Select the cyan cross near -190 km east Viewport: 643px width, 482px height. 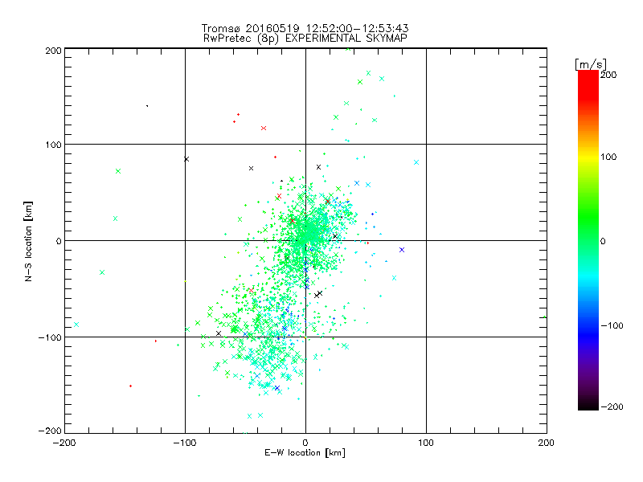tap(76, 325)
